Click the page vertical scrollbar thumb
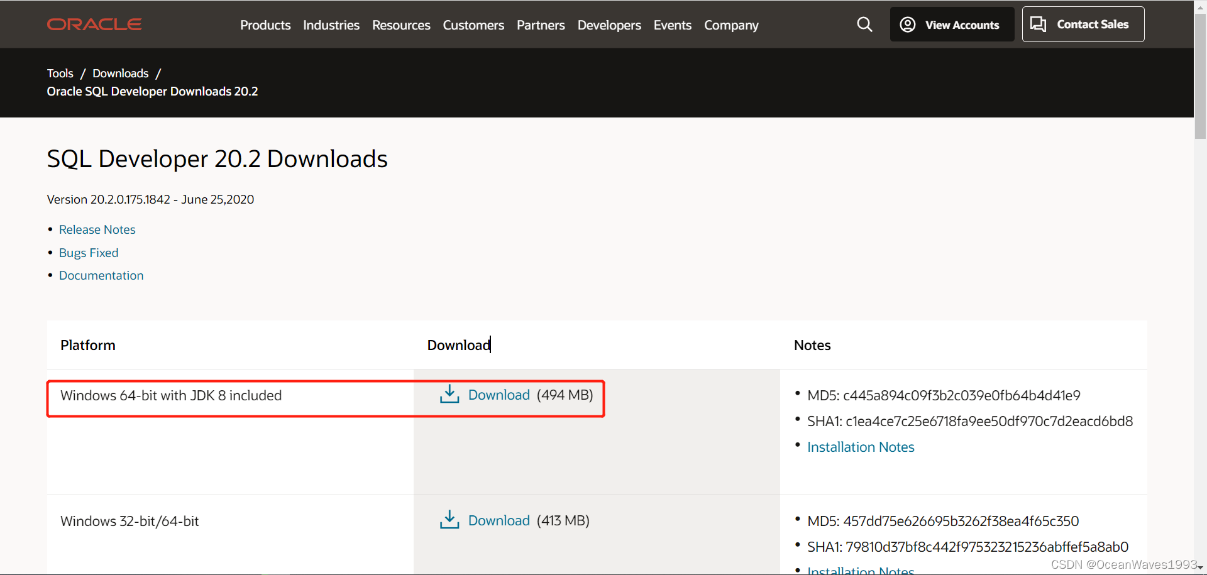1207x575 pixels. 1200,76
